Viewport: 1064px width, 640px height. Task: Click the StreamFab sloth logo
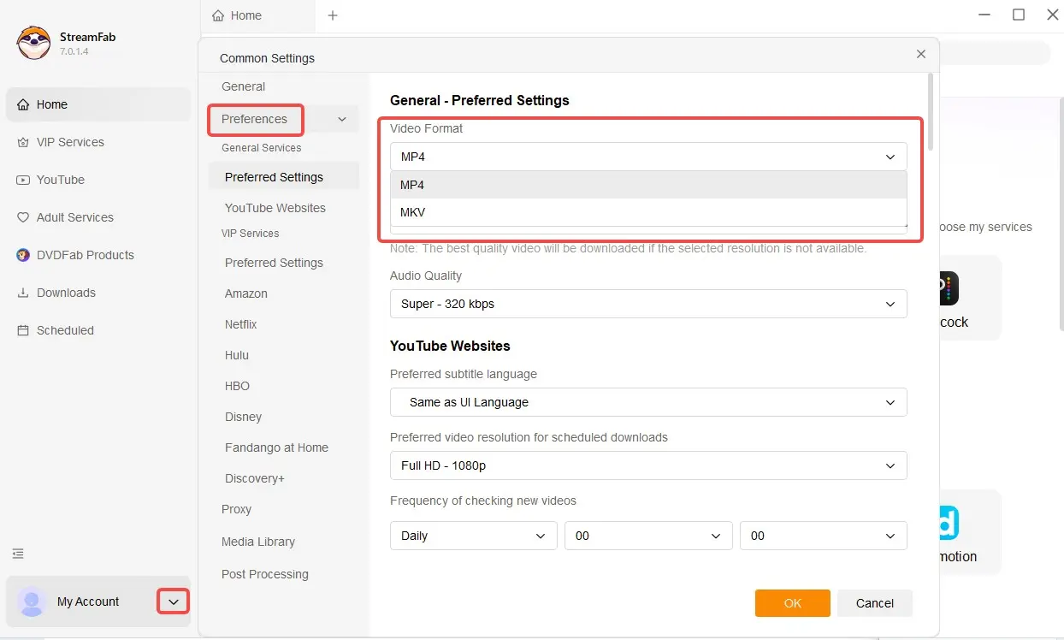click(x=34, y=43)
